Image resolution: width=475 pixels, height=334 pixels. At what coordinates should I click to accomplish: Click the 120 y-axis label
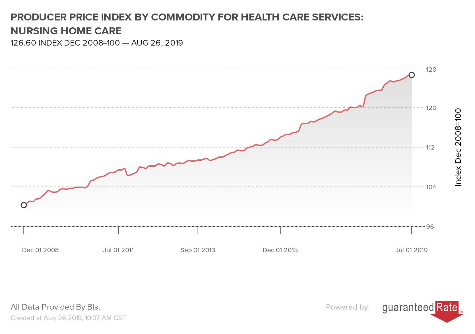tap(431, 108)
